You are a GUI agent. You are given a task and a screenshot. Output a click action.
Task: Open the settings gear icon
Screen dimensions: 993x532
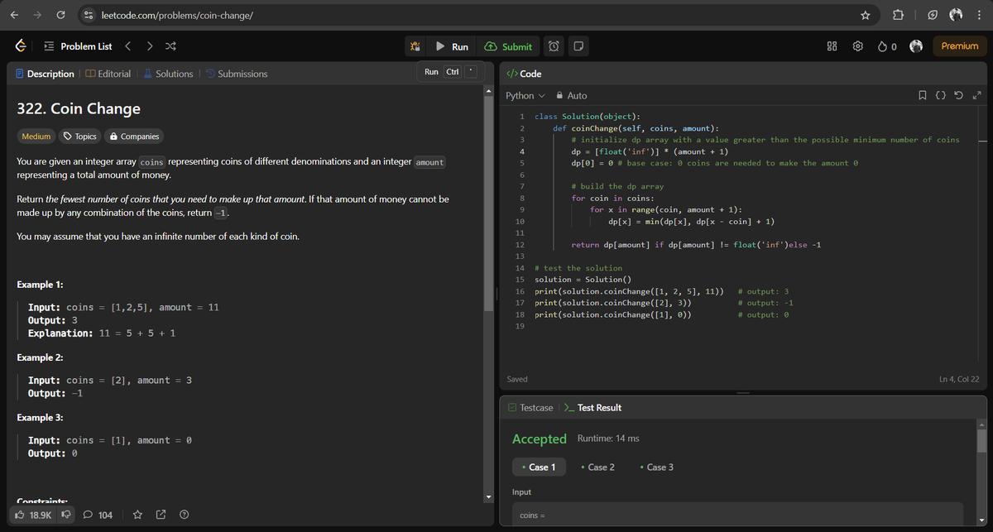pyautogui.click(x=857, y=46)
